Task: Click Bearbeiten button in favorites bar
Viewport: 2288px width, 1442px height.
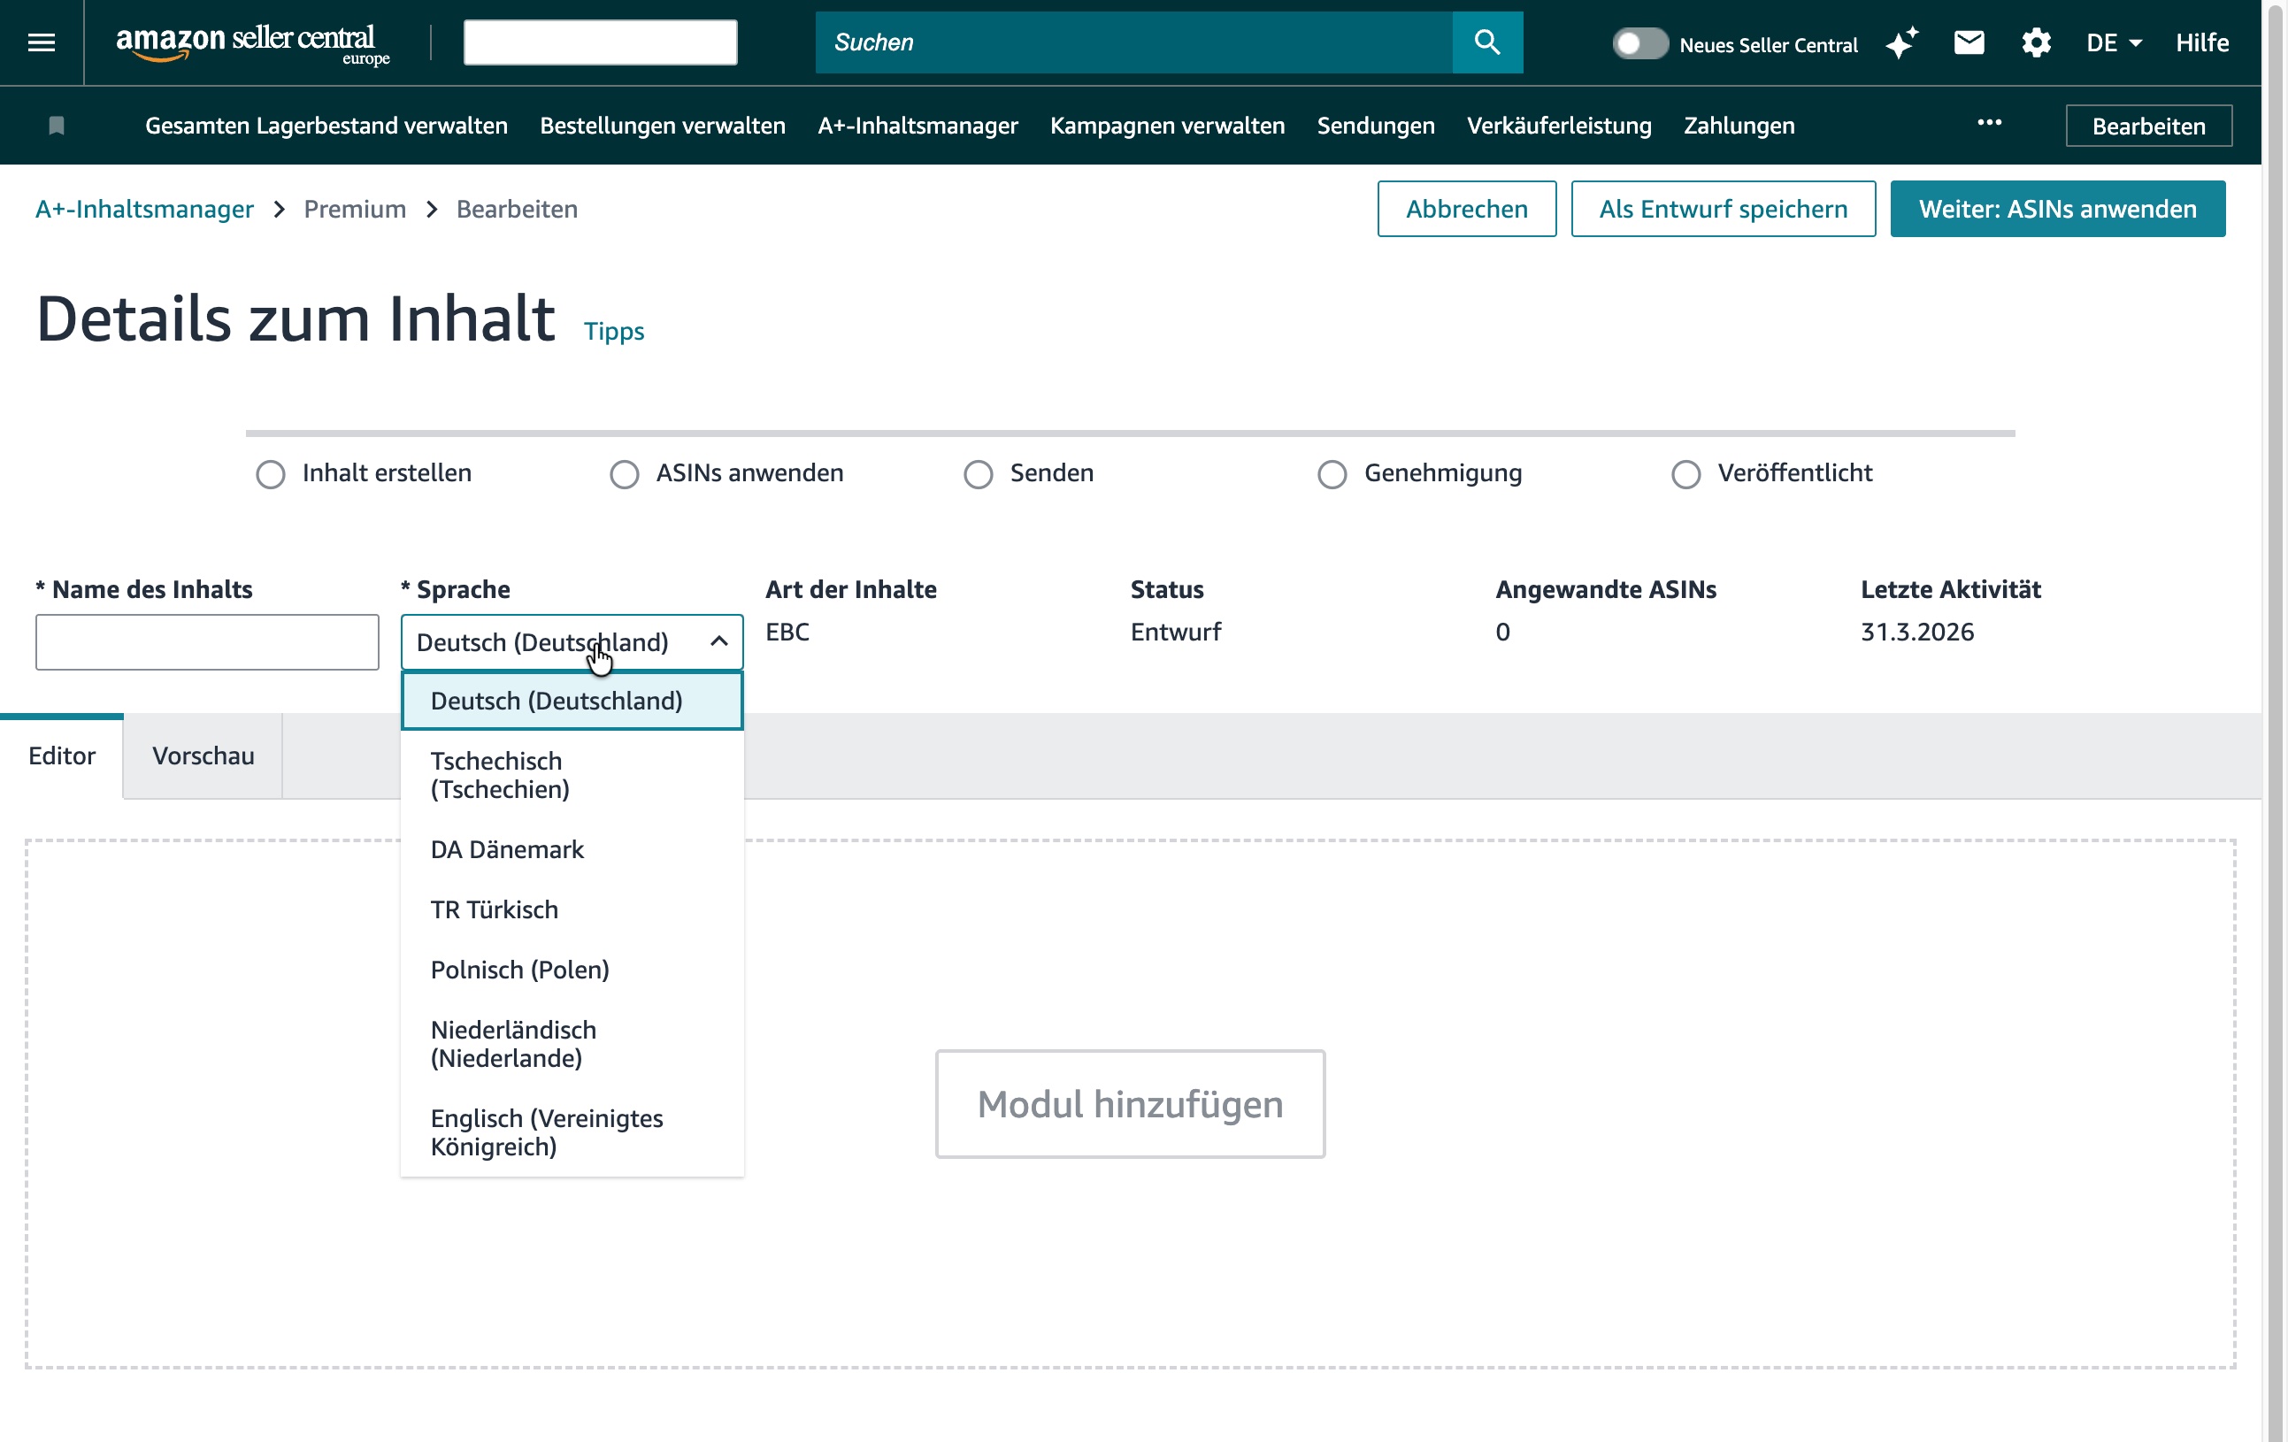Action: 2148,126
